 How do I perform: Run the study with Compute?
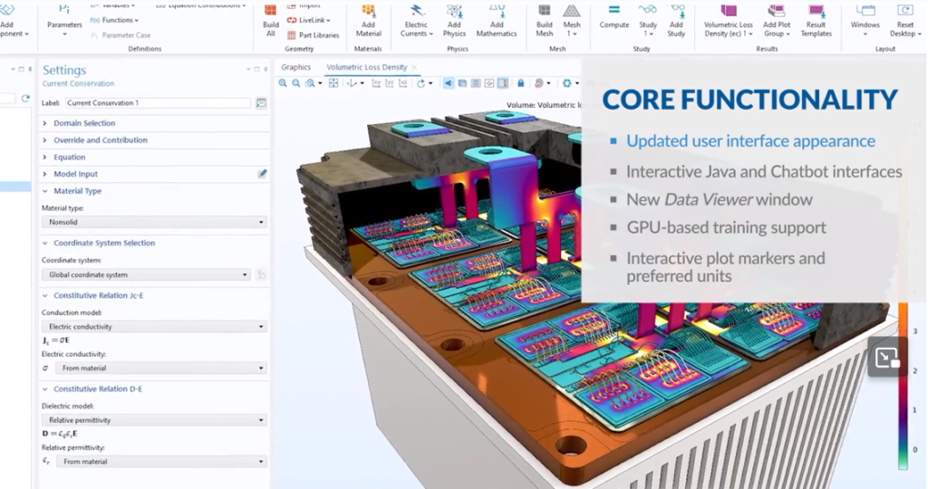click(x=614, y=20)
